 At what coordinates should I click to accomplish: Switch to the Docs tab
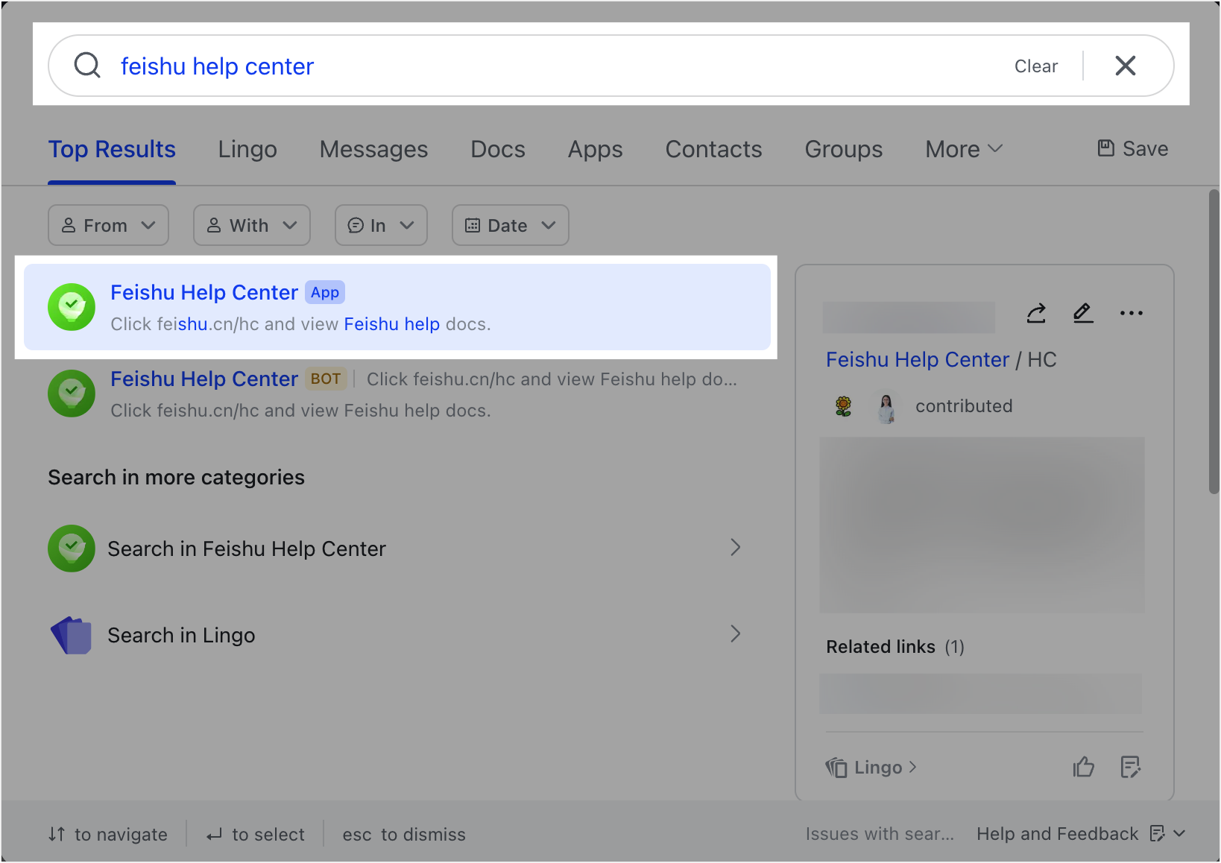pos(498,149)
